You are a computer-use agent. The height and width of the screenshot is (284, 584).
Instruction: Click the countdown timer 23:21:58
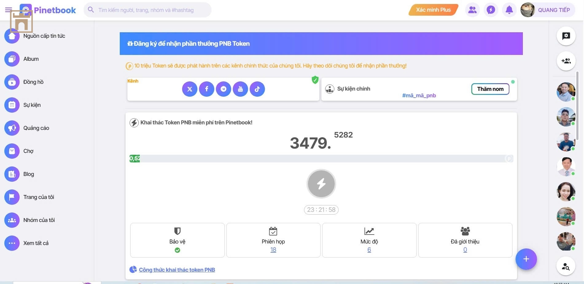click(x=321, y=210)
